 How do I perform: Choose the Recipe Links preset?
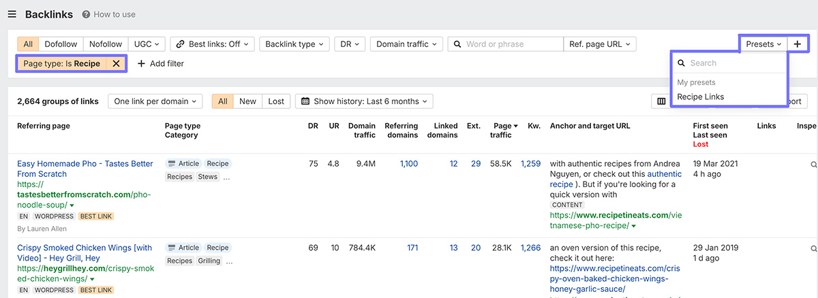[x=701, y=97]
